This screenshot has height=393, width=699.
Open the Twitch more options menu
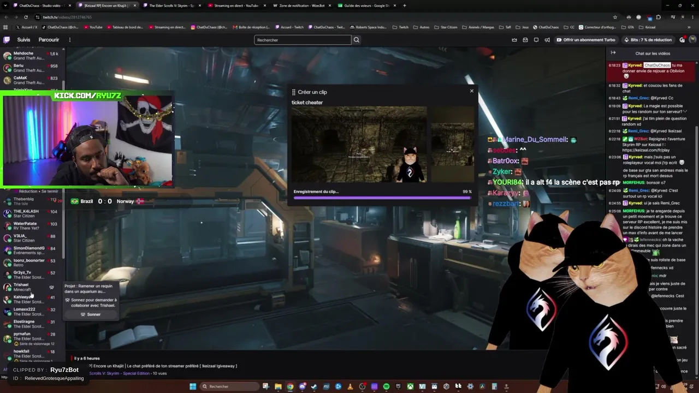pyautogui.click(x=69, y=40)
